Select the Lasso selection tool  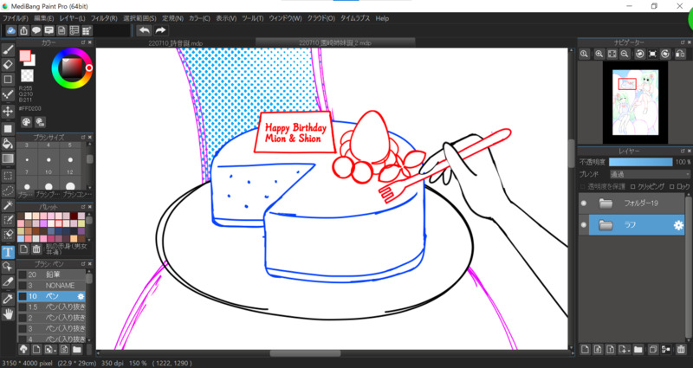8,190
